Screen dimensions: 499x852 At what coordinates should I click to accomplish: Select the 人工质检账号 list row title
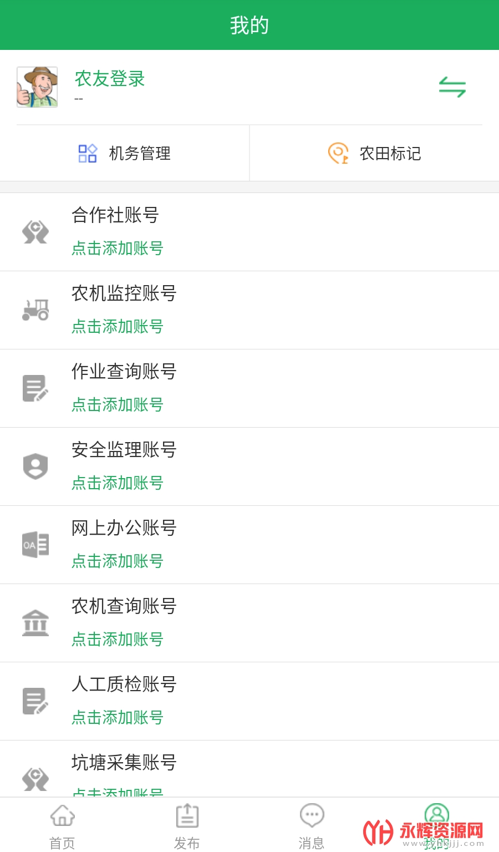124,684
